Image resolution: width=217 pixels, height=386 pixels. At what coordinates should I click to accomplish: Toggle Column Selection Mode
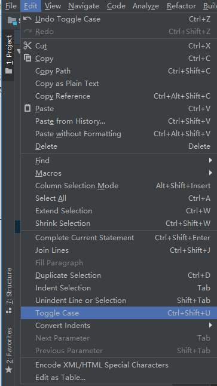tap(119, 186)
